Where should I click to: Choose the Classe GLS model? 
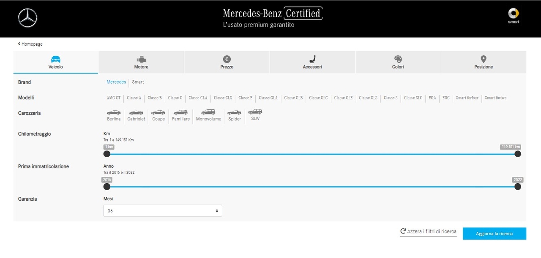(368, 98)
